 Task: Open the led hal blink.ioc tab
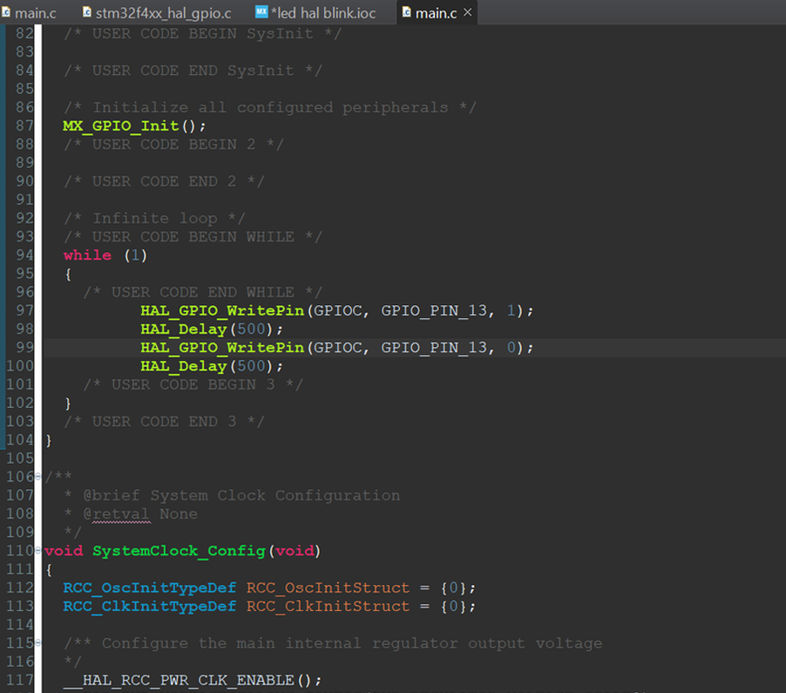coord(317,13)
